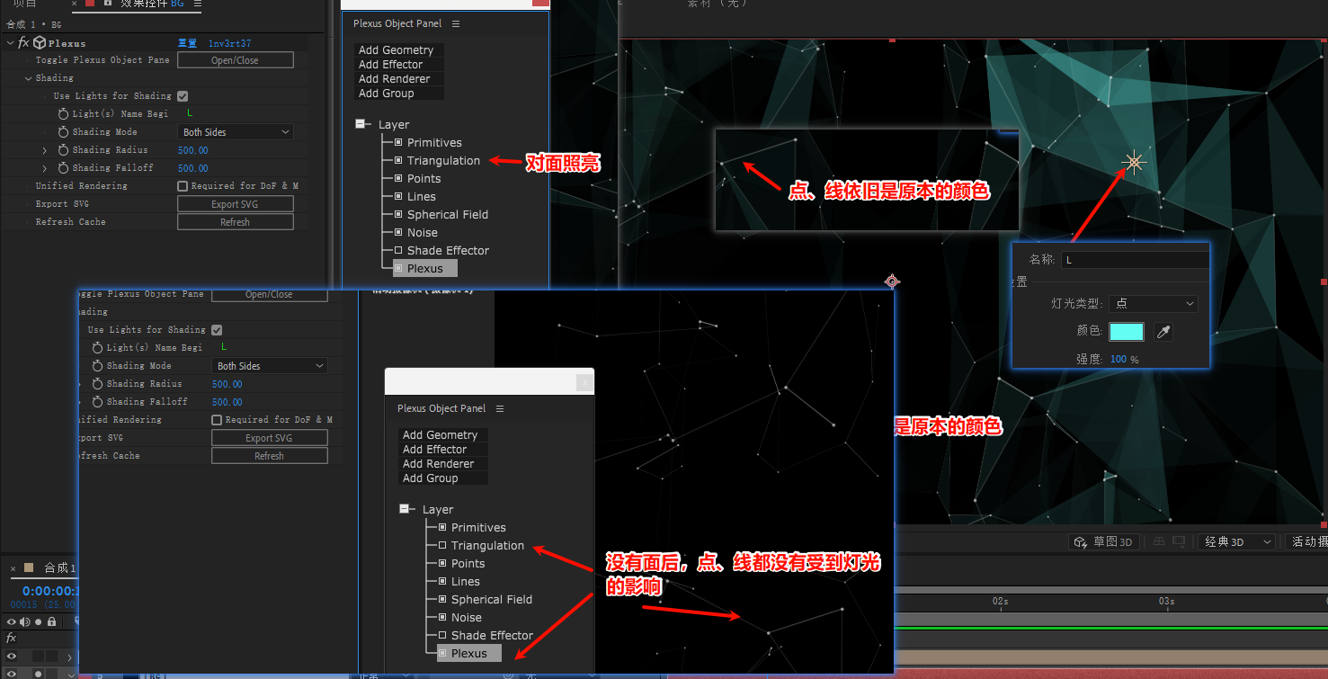Uncheck Use Lights for Shading in upper panel
This screenshot has width=1328, height=679.
[x=183, y=96]
